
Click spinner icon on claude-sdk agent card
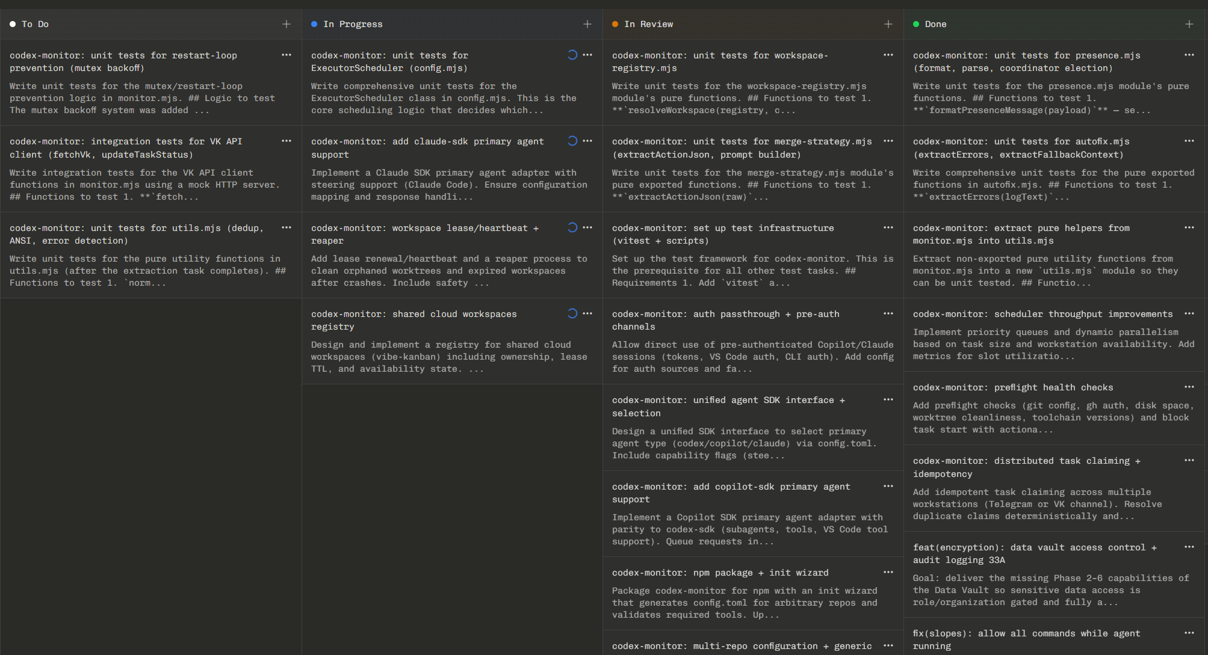coord(572,141)
